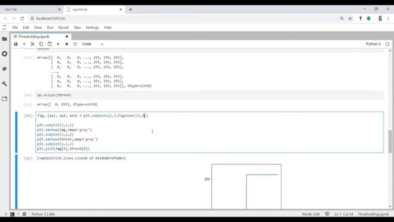Image resolution: width=394 pixels, height=222 pixels.
Task: Bookmark this page with the star icon
Action: pyautogui.click(x=350, y=18)
